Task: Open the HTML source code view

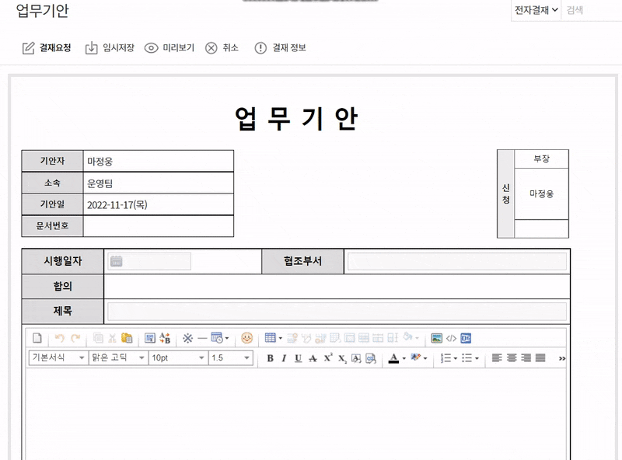Action: pyautogui.click(x=452, y=338)
